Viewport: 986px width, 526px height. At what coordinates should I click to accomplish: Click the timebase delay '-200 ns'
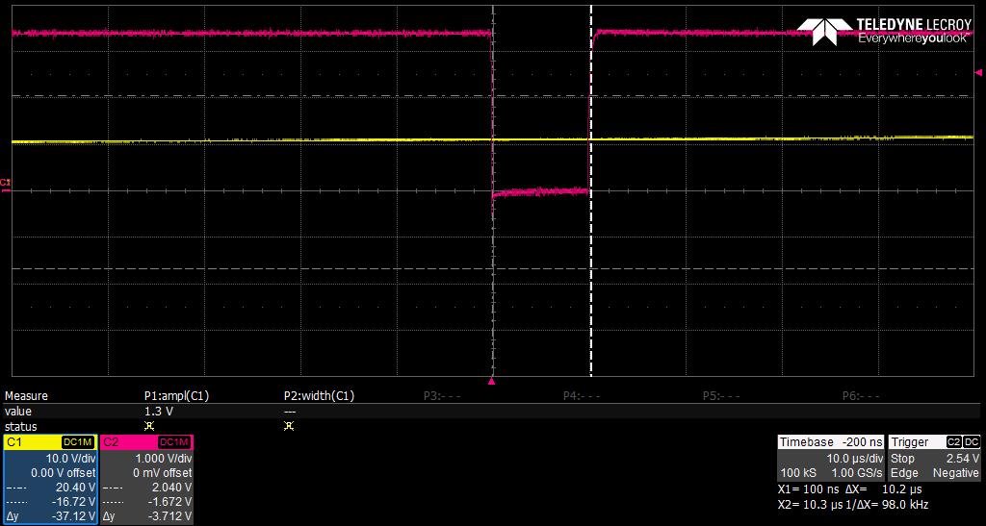click(861, 442)
